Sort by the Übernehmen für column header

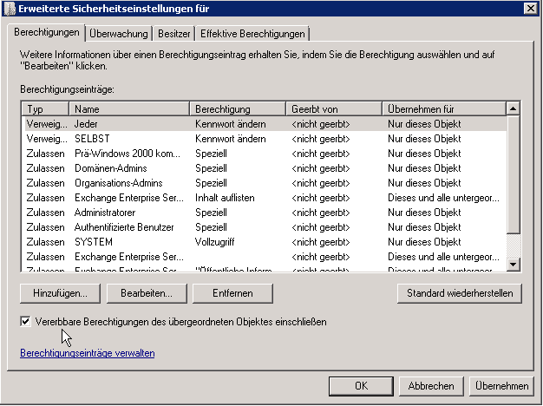444,109
